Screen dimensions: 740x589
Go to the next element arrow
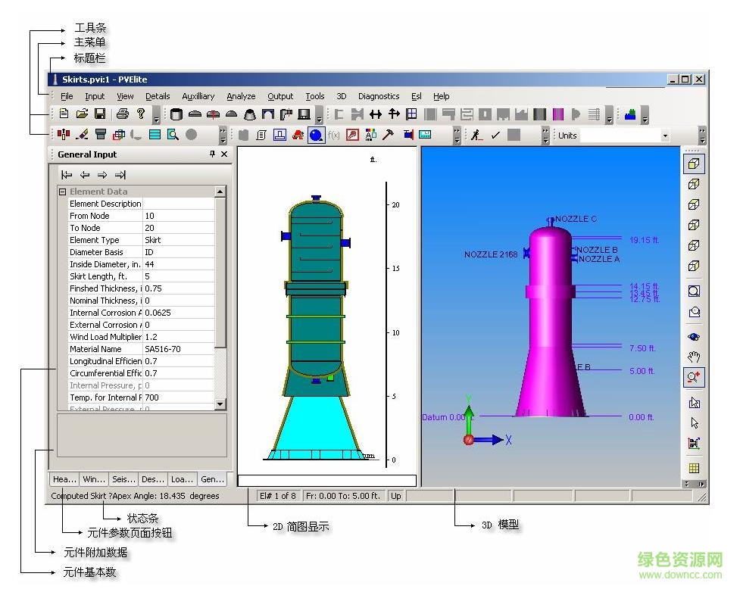[101, 175]
